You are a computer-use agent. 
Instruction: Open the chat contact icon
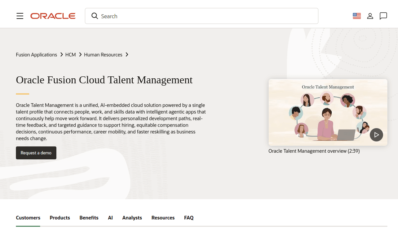pos(383,16)
